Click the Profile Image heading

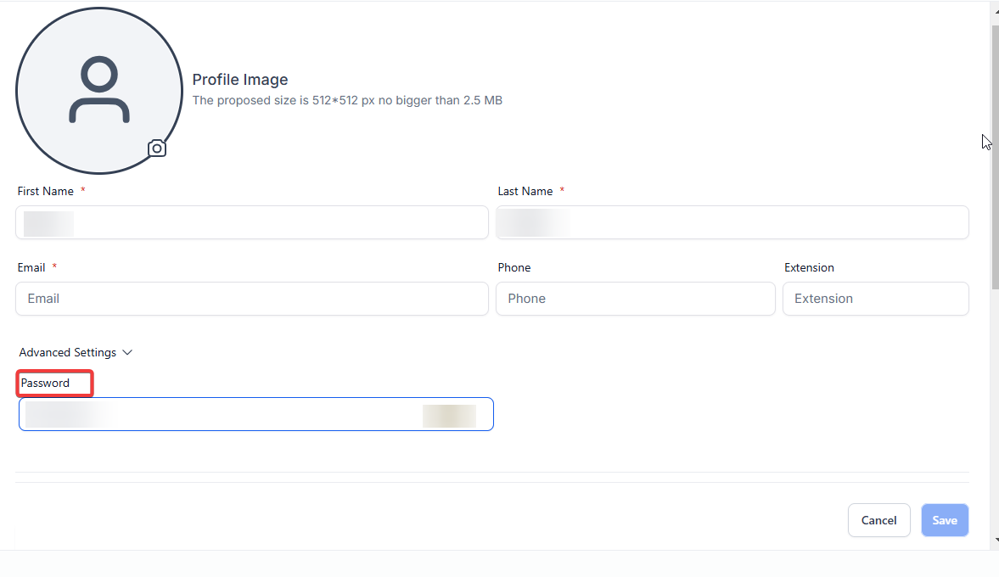point(240,80)
